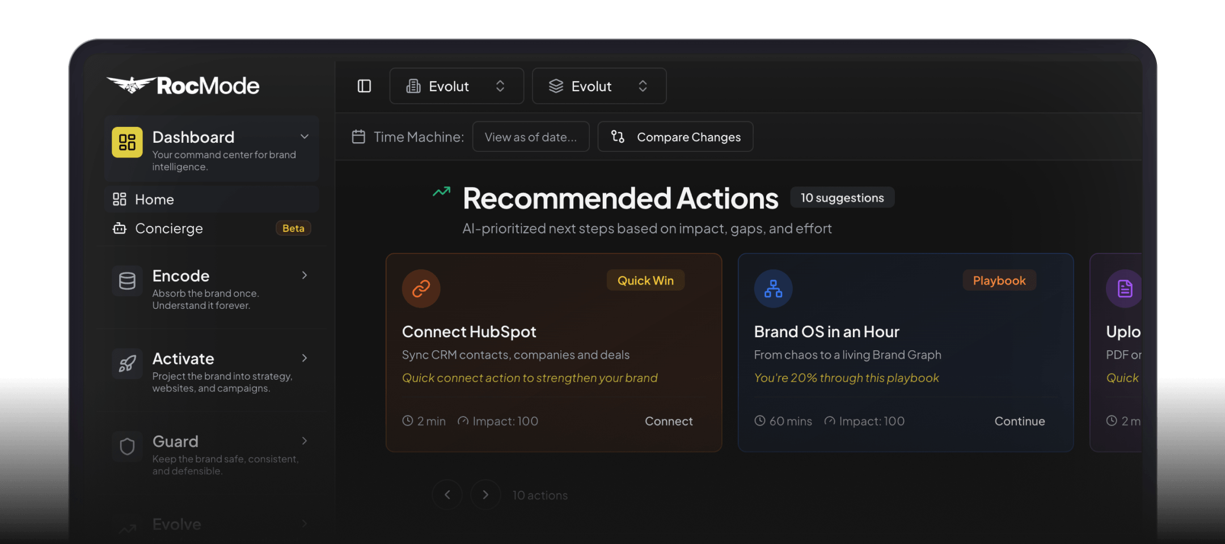Screen dimensions: 1225x544
Task: Open the Concierge menu item
Action: 212,228
